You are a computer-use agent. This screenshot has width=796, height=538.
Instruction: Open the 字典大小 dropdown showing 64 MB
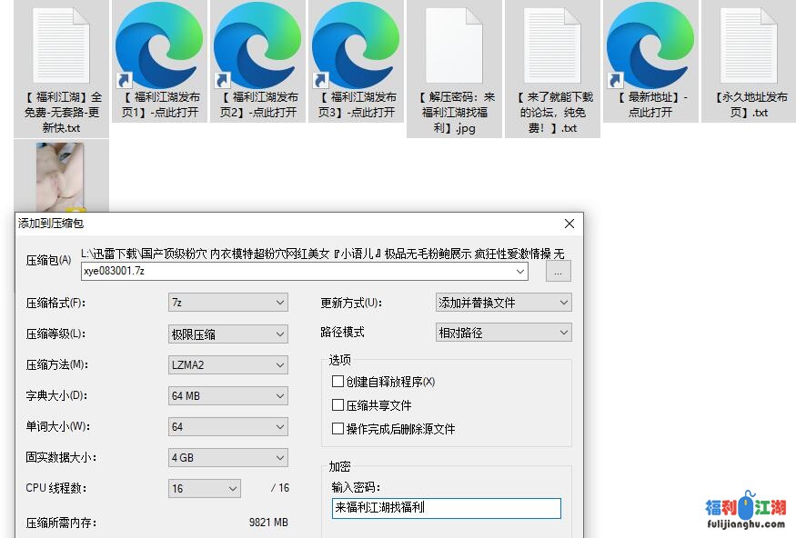[x=228, y=395]
